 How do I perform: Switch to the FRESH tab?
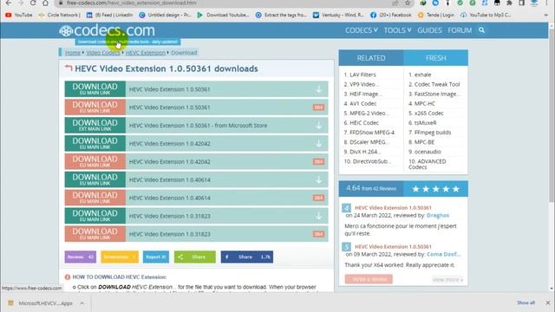click(435, 58)
